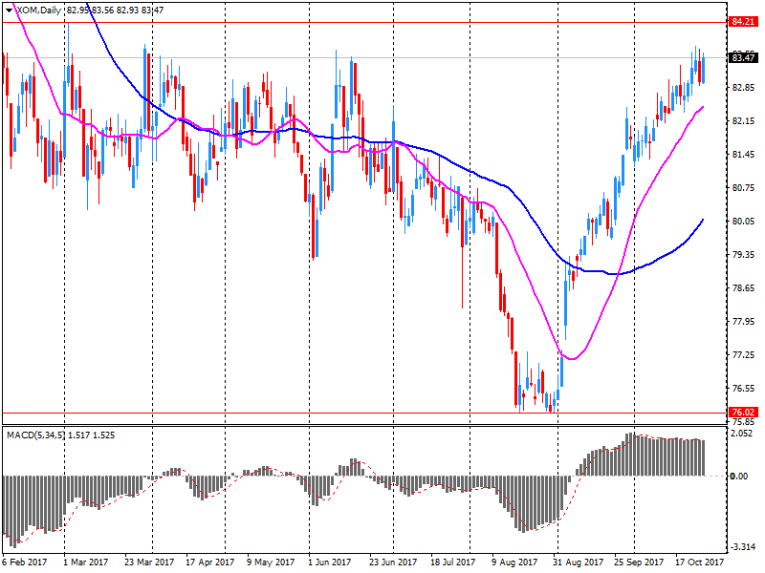Click the 80.05 price axis value
Image resolution: width=765 pixels, height=573 pixels.
click(744, 222)
